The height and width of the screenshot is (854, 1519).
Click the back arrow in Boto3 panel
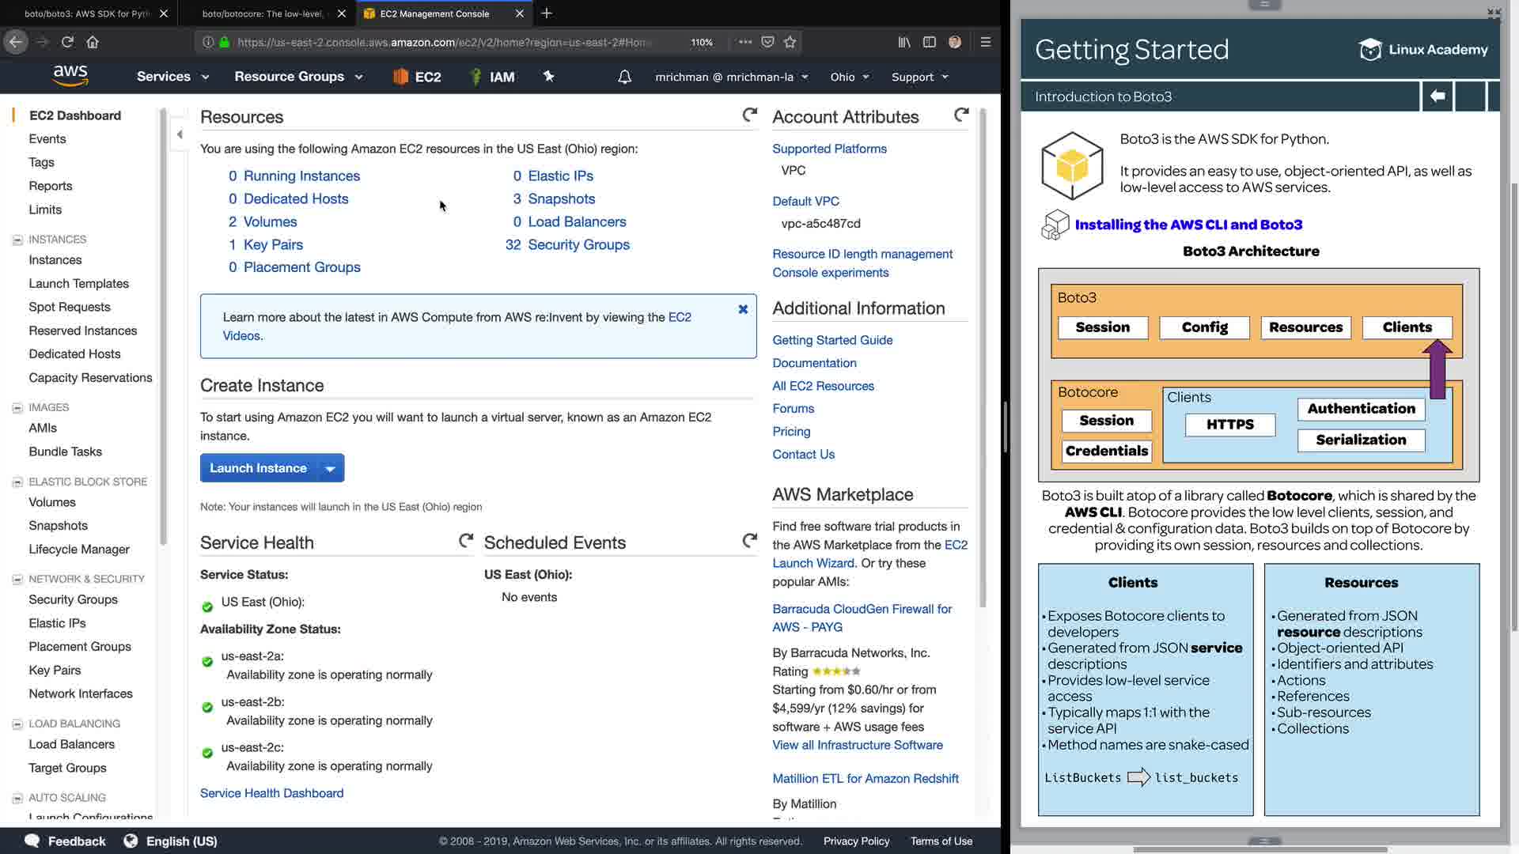(1438, 96)
